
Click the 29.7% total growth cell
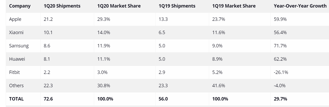click(280, 99)
